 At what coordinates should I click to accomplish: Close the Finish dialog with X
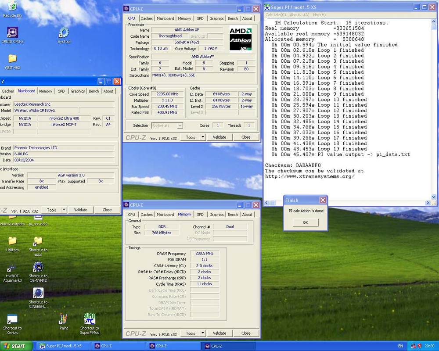(323, 200)
